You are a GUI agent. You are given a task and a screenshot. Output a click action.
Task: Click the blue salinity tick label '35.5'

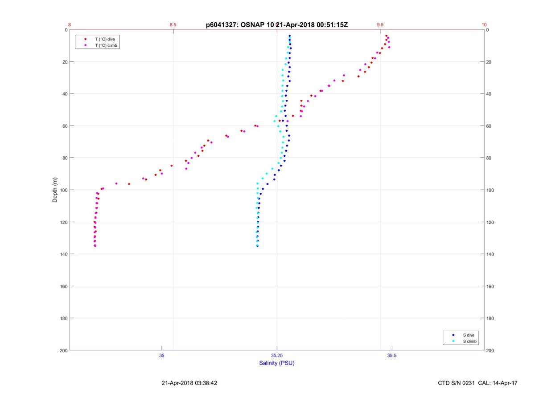tap(392, 355)
